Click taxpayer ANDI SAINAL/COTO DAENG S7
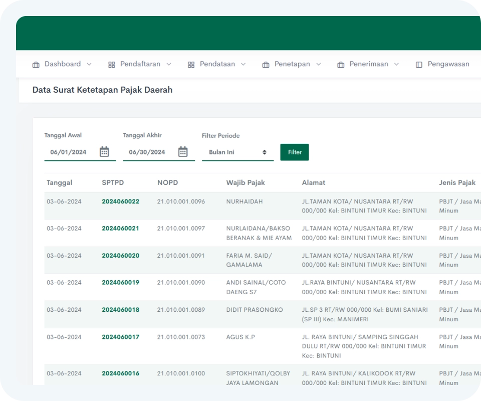 pos(256,287)
